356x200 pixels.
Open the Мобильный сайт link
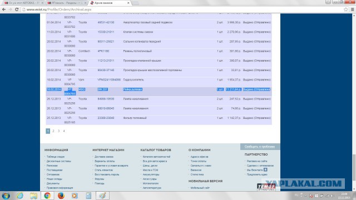tap(200, 188)
